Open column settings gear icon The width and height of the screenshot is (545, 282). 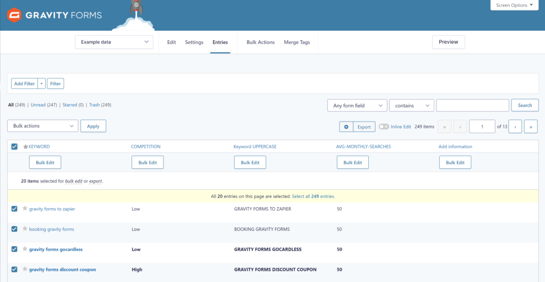click(346, 127)
